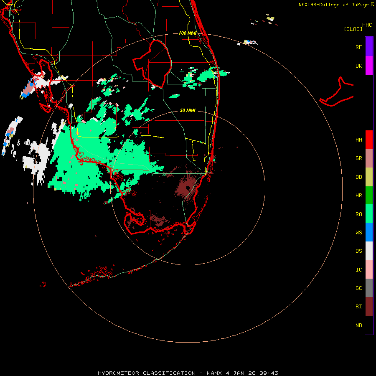Click the HHC title above the legend
The width and height of the screenshot is (376, 376).
point(367,25)
